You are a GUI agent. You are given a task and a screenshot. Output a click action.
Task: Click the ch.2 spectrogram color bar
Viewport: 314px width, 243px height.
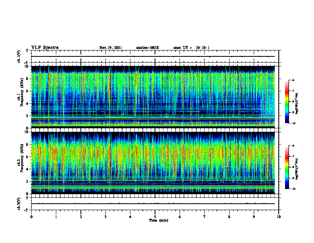pos(287,167)
